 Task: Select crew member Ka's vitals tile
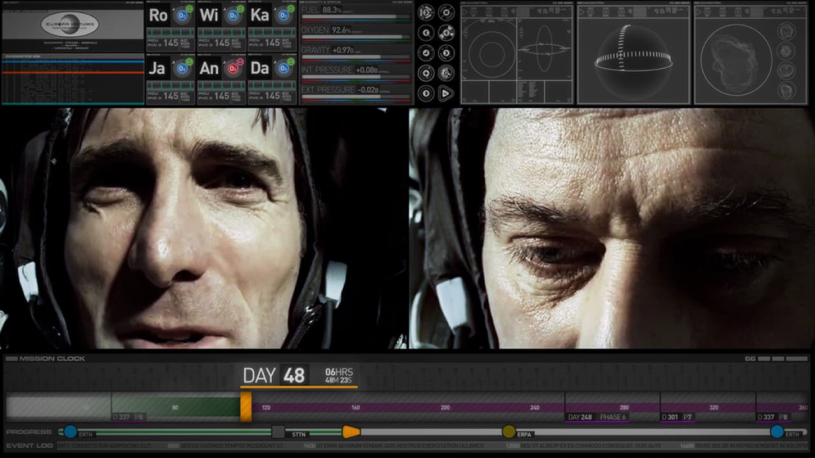tap(272, 27)
